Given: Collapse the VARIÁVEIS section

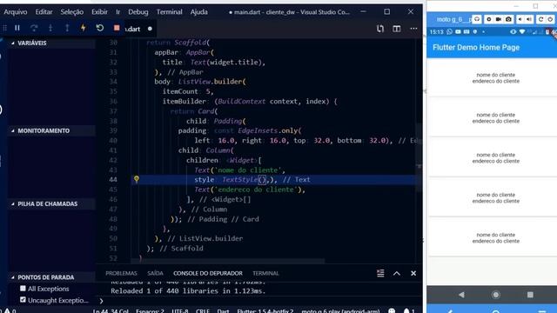Looking at the screenshot, I should (51, 43).
